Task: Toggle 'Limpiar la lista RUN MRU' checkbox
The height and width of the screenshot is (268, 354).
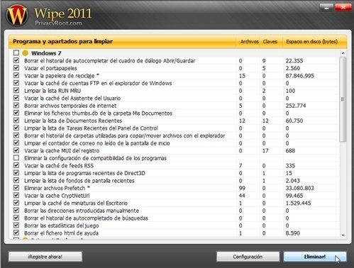Action: click(x=16, y=91)
